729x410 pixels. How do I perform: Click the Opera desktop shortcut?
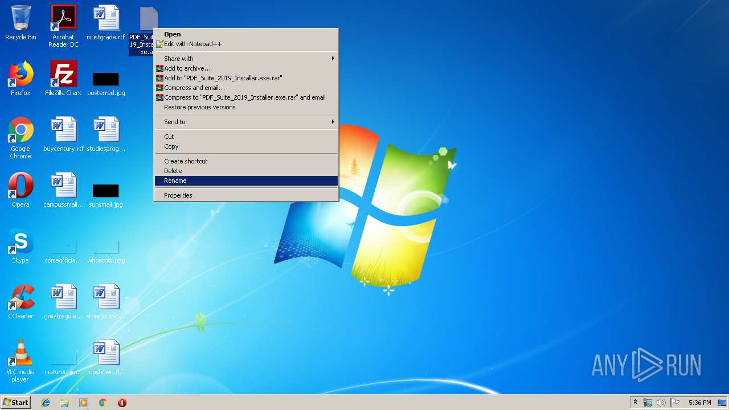tap(21, 190)
